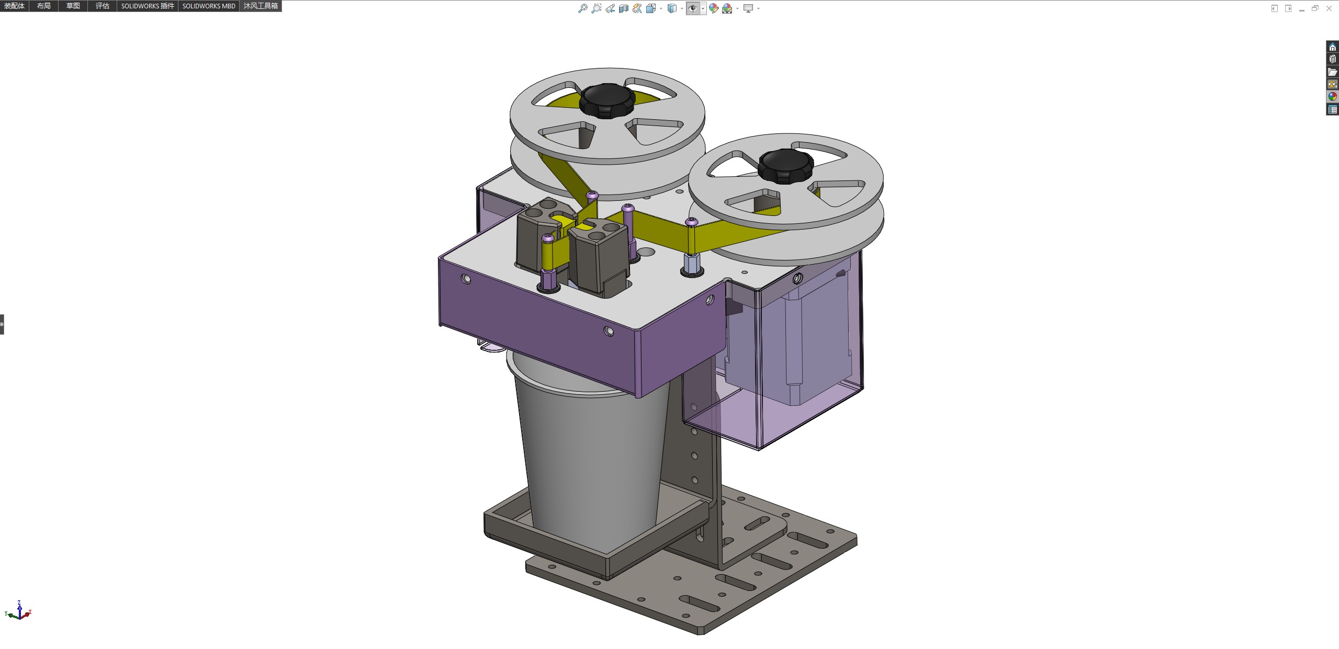Expand the Hide/Show Items dropdown arrow

[703, 8]
